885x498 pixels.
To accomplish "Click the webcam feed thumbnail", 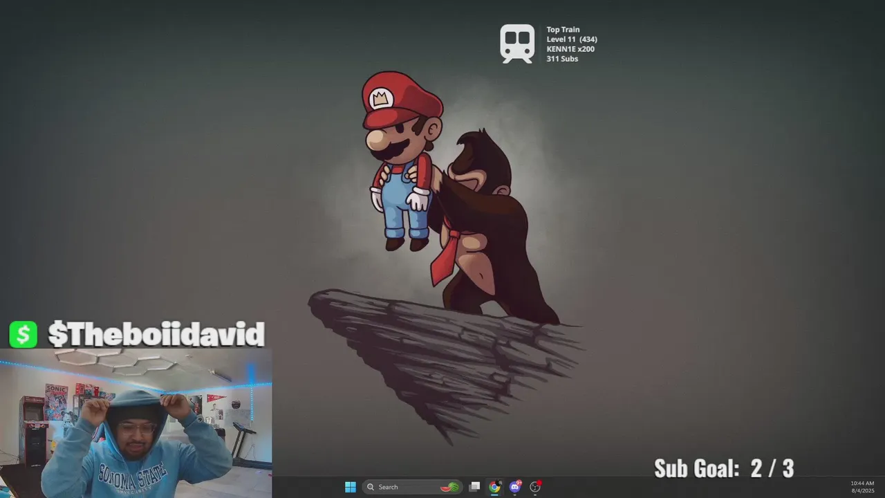I will [136, 423].
